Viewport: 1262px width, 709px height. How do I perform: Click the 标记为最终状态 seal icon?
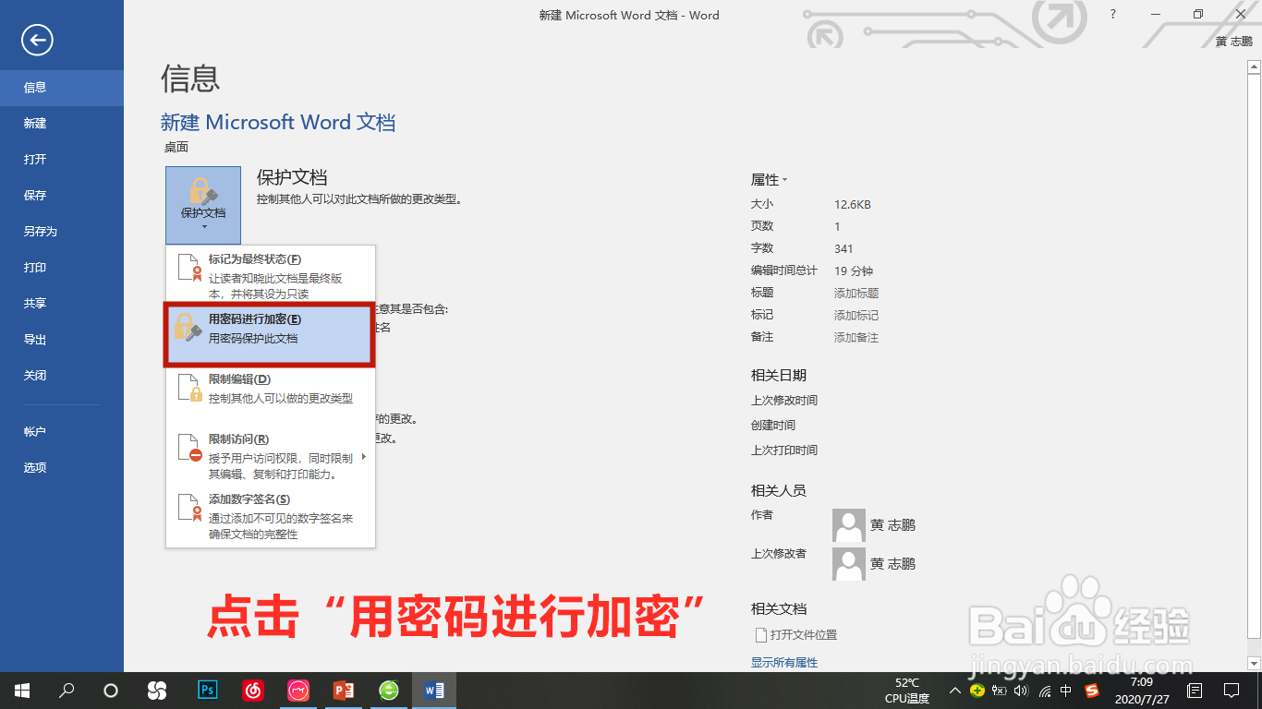click(x=188, y=268)
